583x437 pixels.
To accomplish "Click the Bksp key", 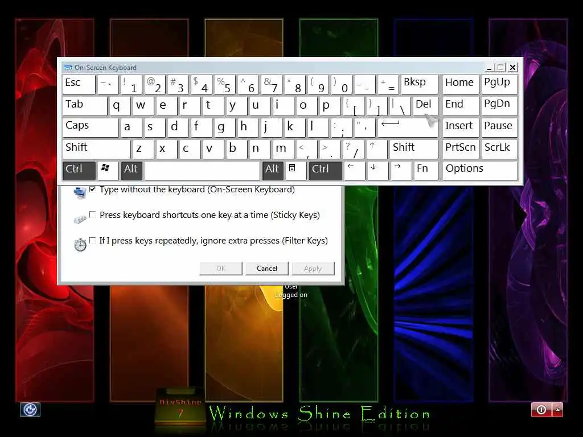I will [x=420, y=84].
